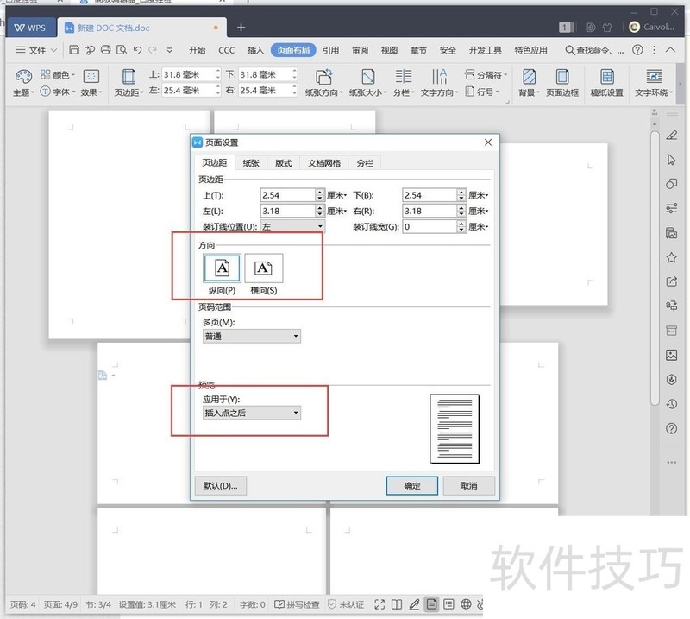Open the 审阅 ribbon tab
The height and width of the screenshot is (619, 690).
click(360, 50)
